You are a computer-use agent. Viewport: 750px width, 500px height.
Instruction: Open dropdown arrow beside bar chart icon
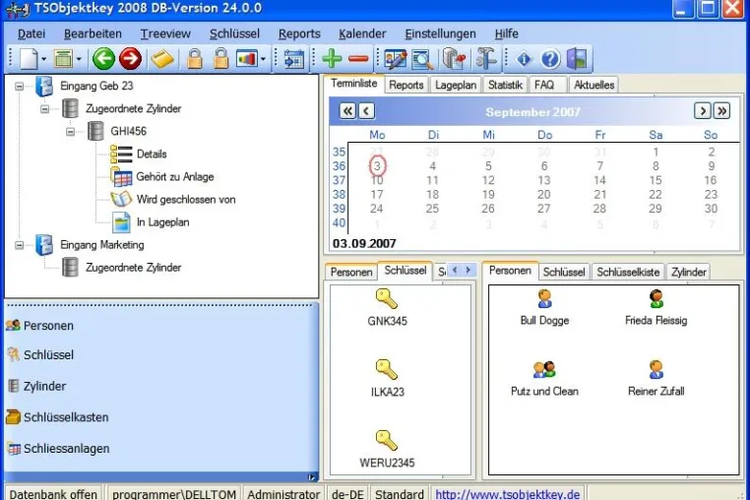coord(263,59)
